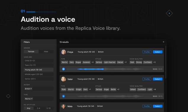
Task: Set number of styles to Any
Action: click(x=28, y=108)
